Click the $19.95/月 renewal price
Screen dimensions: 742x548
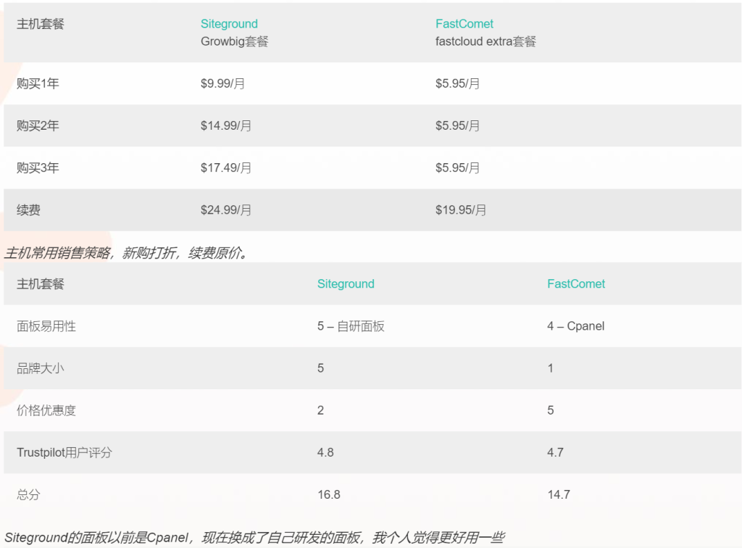[461, 210]
